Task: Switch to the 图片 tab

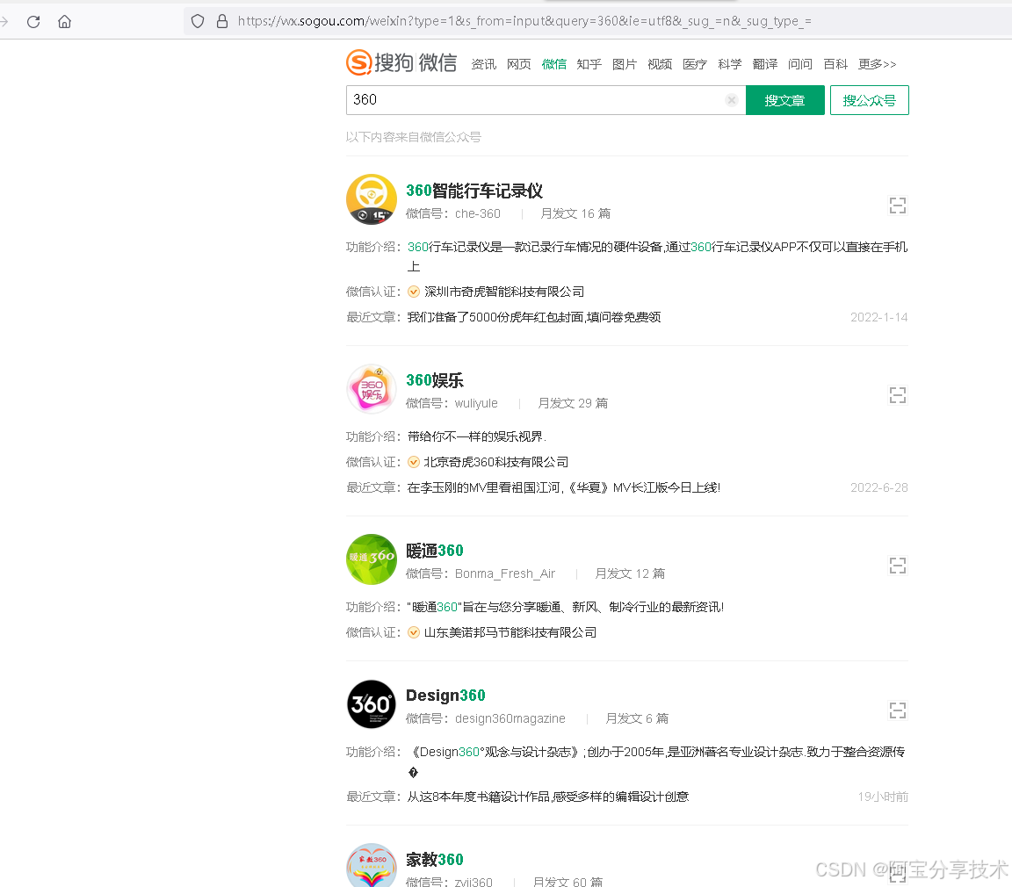Action: click(x=624, y=64)
